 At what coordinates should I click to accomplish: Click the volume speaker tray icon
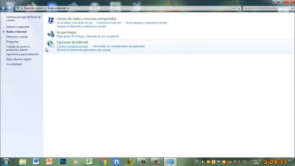pos(203,162)
